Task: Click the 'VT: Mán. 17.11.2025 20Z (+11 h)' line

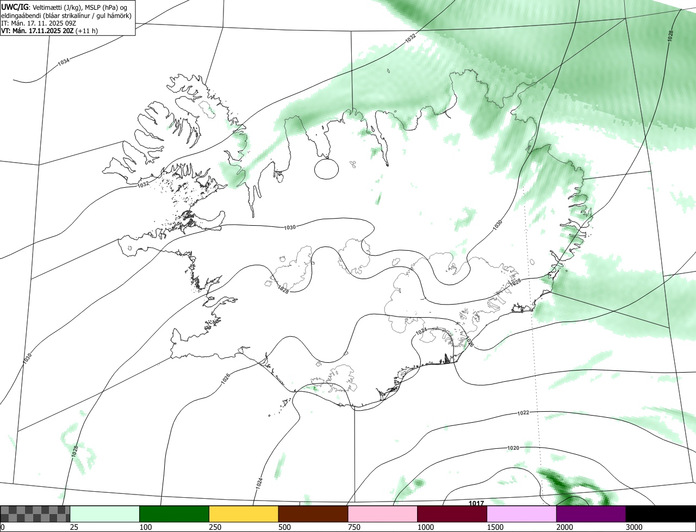Action: click(49, 30)
